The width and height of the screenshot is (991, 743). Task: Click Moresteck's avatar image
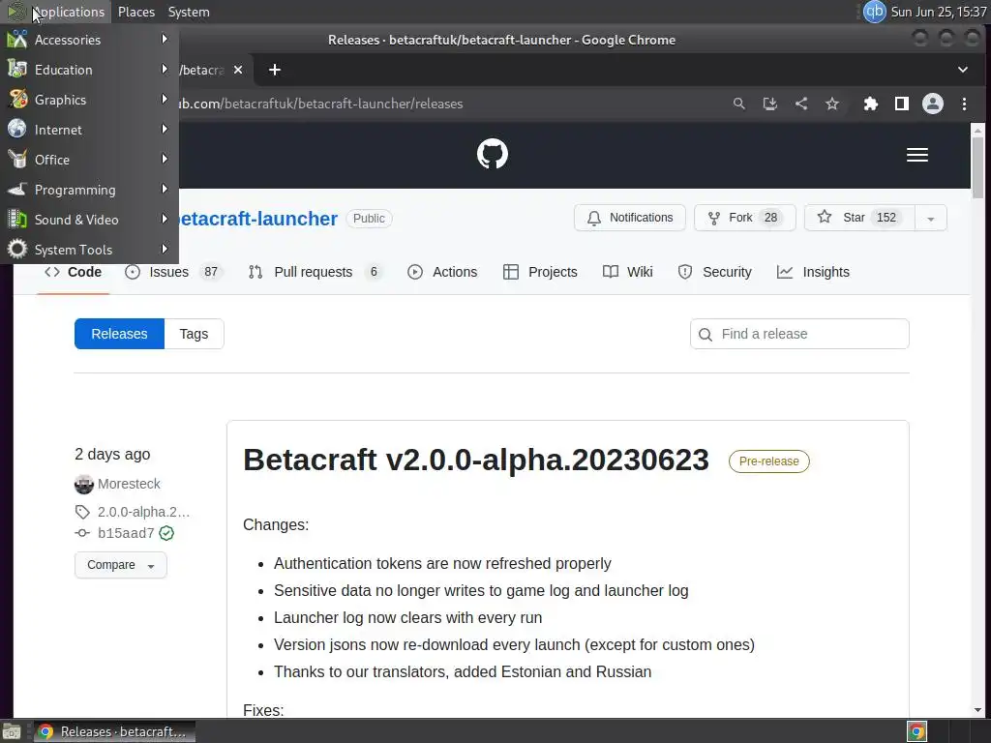(83, 485)
